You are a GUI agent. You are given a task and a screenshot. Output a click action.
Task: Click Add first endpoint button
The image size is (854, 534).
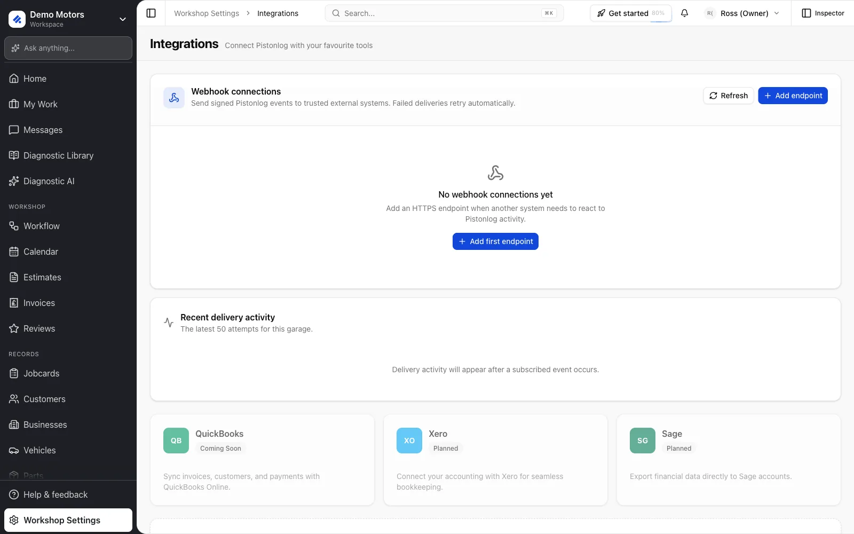click(x=495, y=241)
